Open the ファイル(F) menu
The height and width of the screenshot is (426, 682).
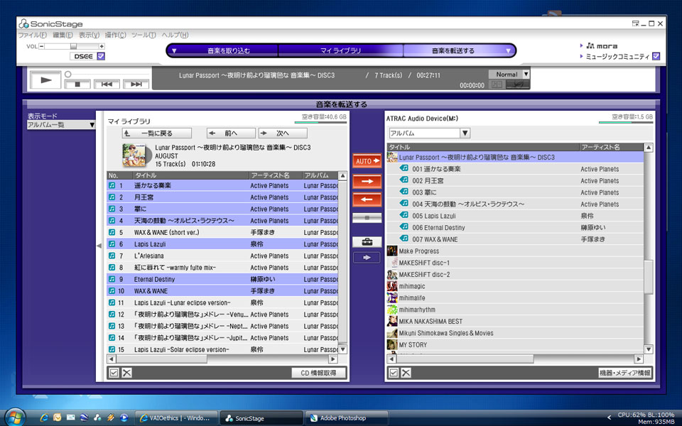(x=32, y=35)
